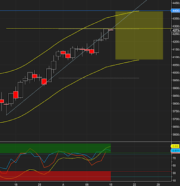Click the 4200 price axis label

tap(176, 42)
